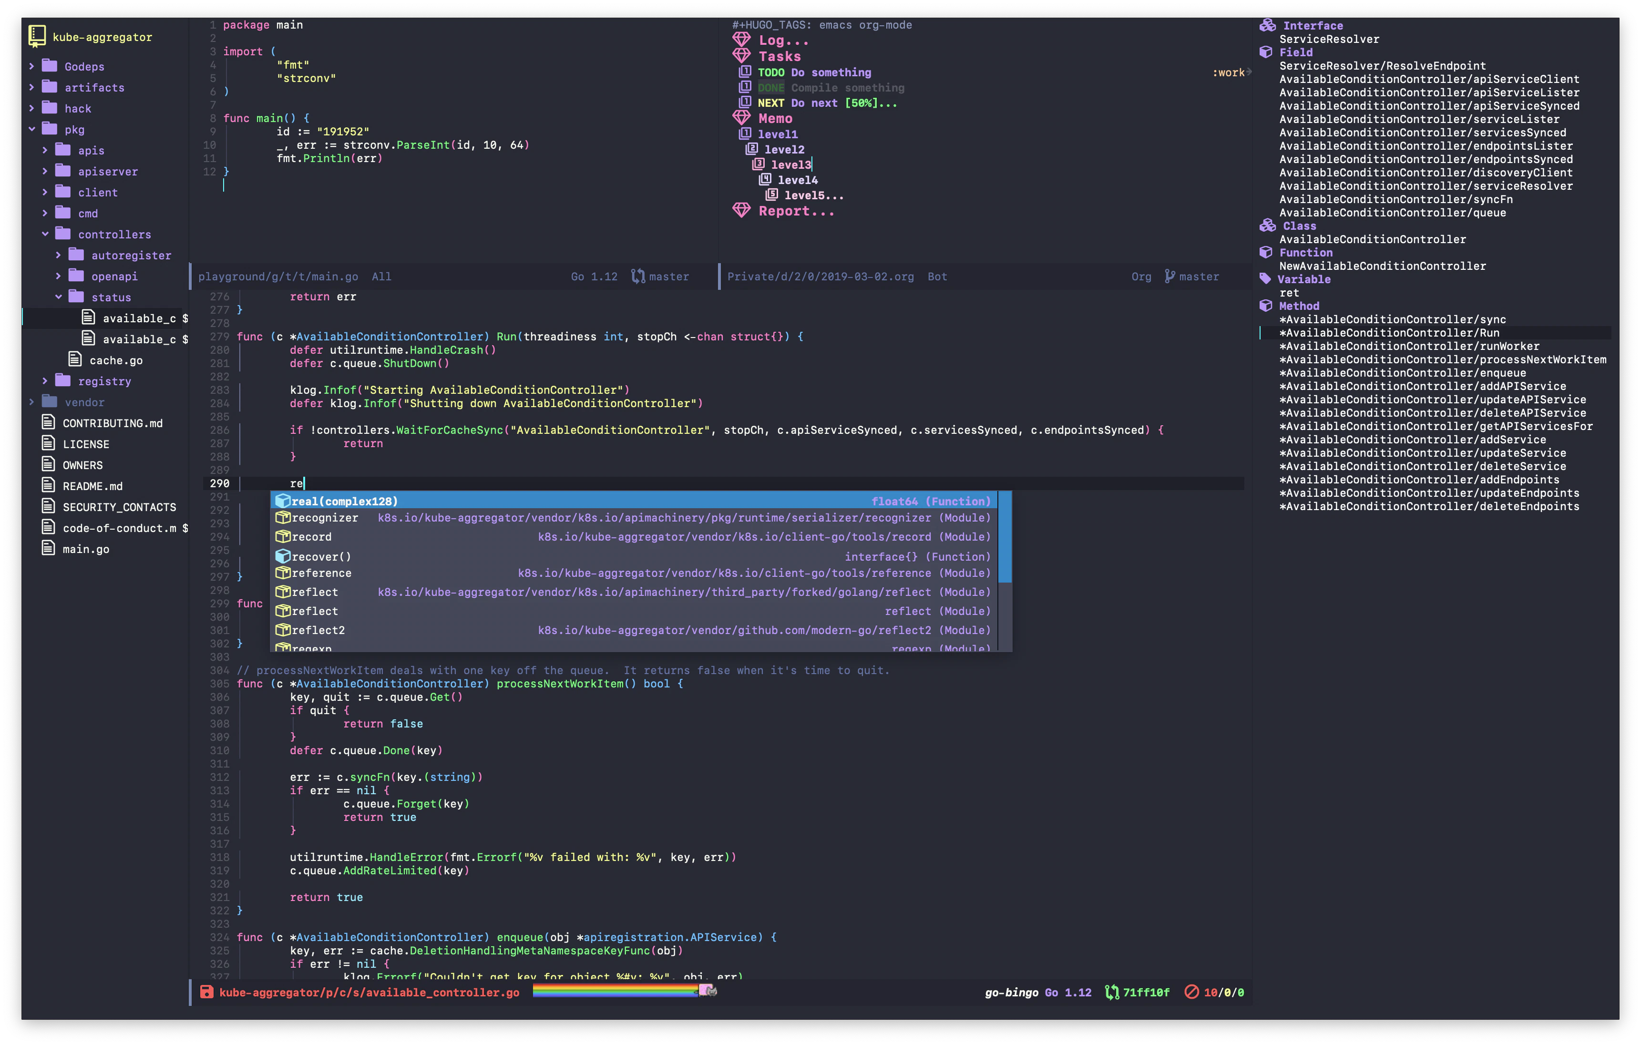Click the save-state icon in the bottom modeline

click(206, 992)
